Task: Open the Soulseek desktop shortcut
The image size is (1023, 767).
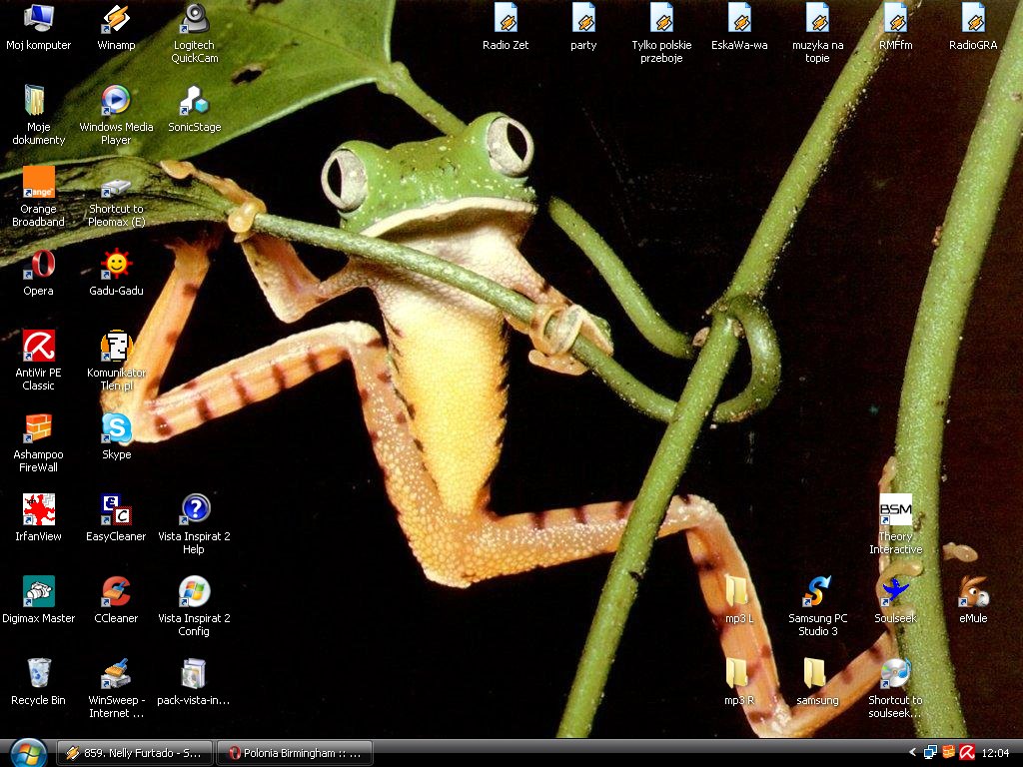Action: pyautogui.click(x=894, y=593)
